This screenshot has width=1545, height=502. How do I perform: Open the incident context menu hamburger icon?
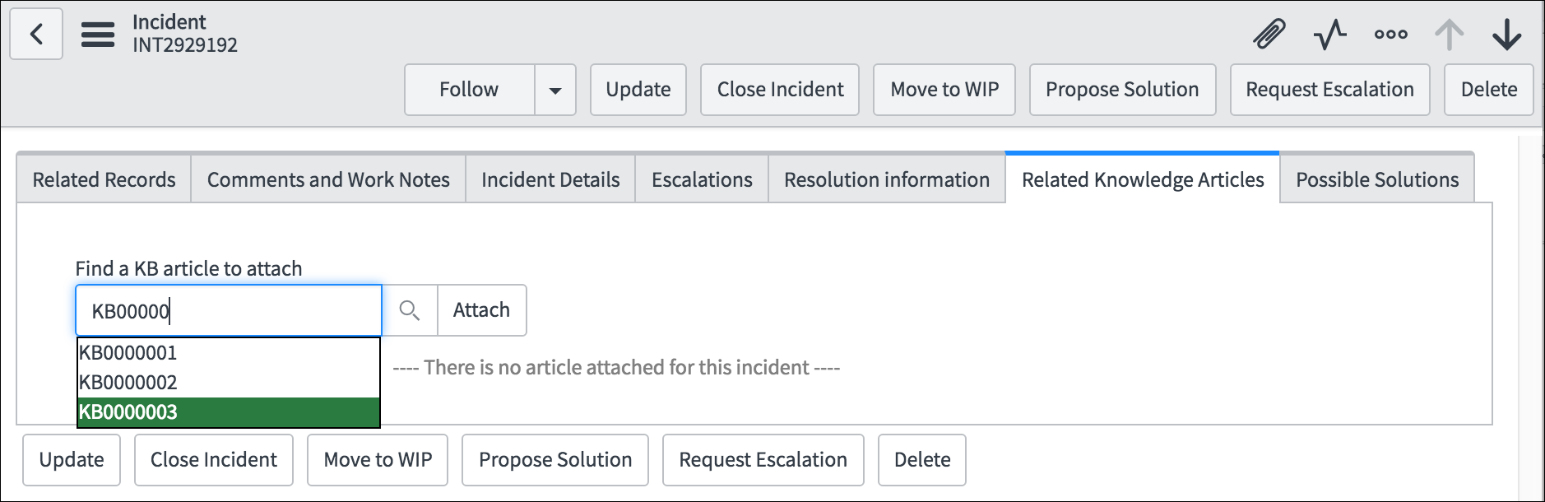97,34
